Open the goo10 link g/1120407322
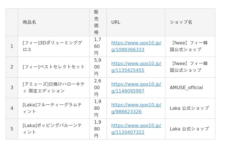 136,129
